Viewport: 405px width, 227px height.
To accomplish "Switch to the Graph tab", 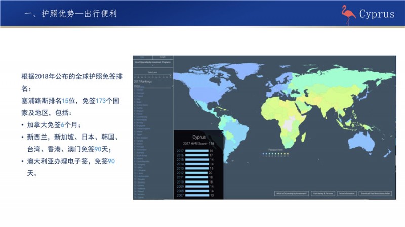I will pos(163,57).
